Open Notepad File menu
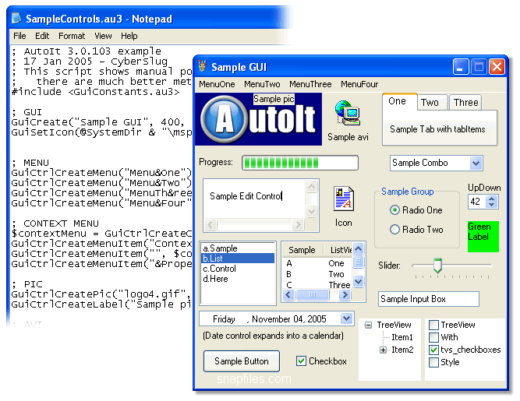This screenshot has height=401, width=520. click(19, 36)
